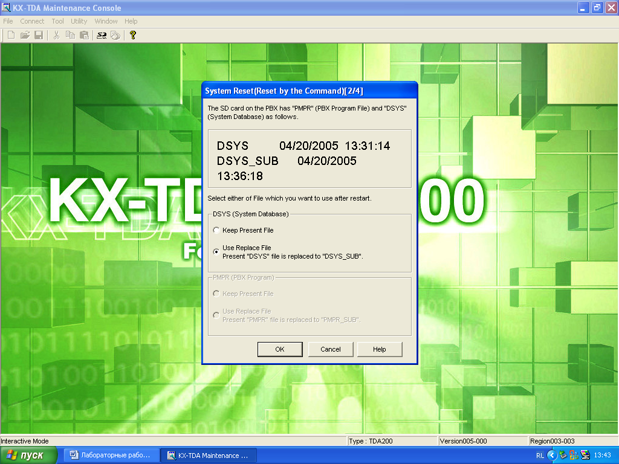
Task: Show hidden tray icons with arrow
Action: [x=552, y=456]
